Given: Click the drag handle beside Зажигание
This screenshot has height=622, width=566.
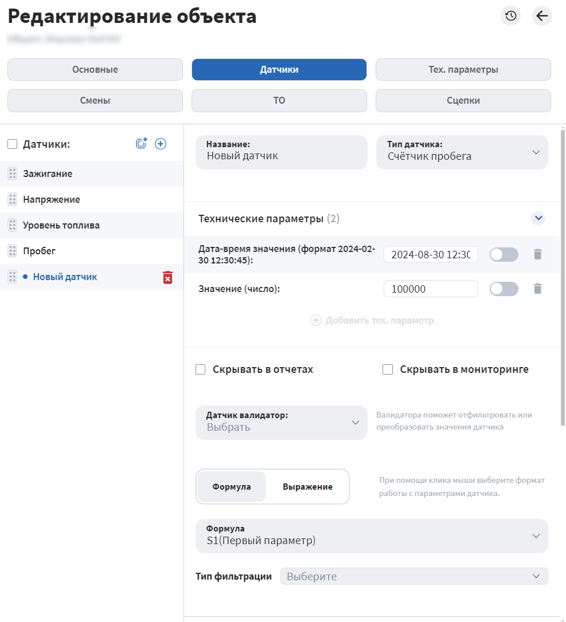Looking at the screenshot, I should 13,174.
